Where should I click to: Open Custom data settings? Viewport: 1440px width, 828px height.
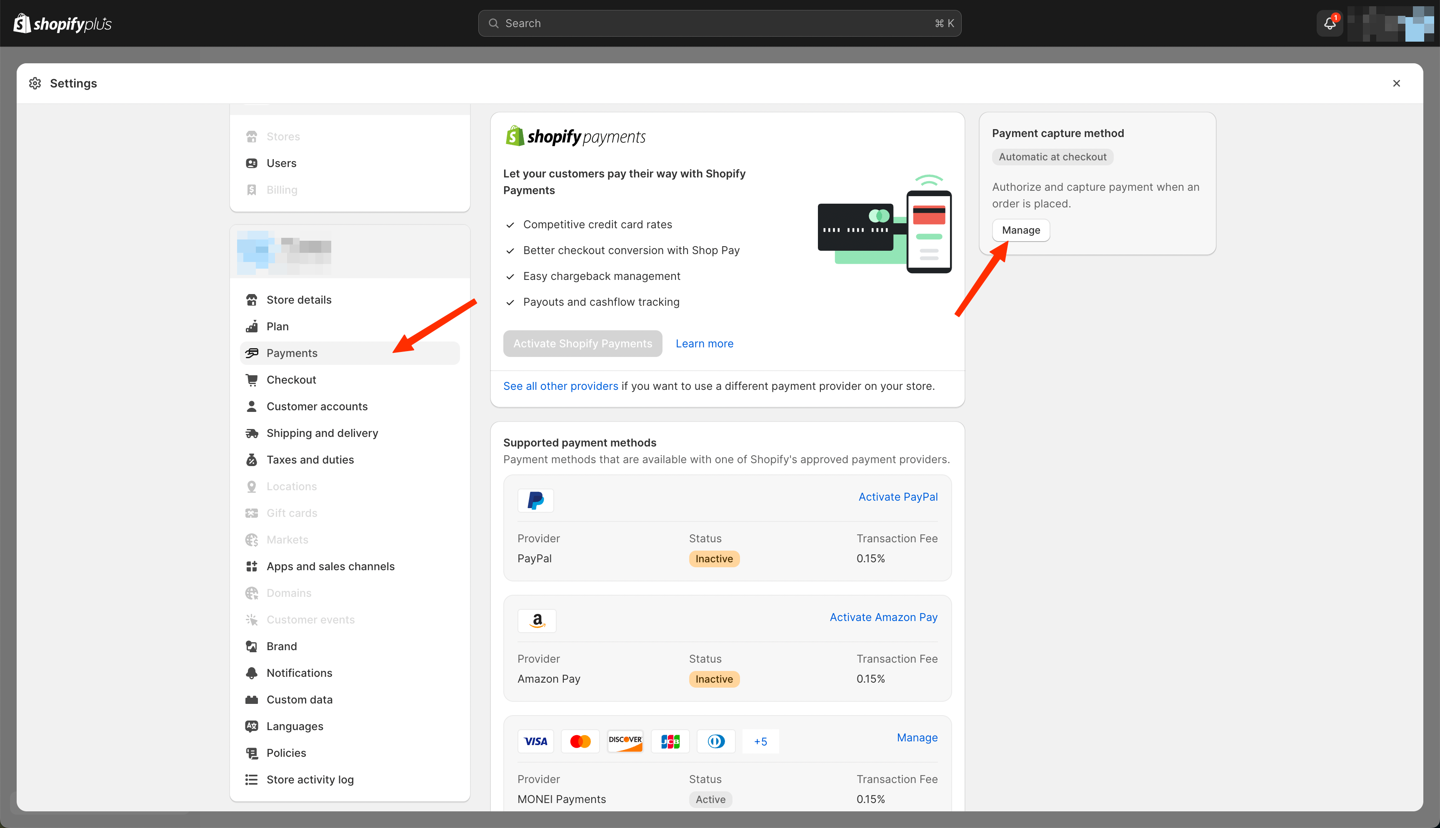350,699
